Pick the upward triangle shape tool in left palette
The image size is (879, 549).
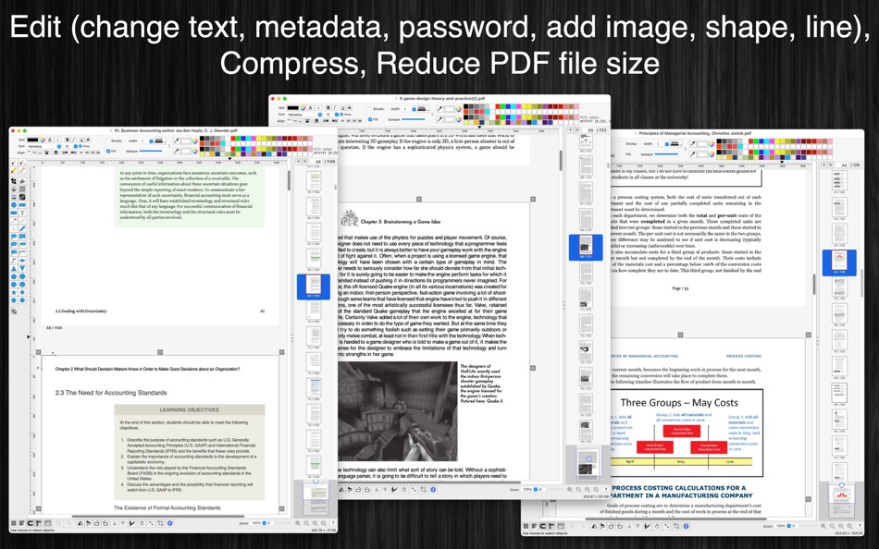(14, 268)
